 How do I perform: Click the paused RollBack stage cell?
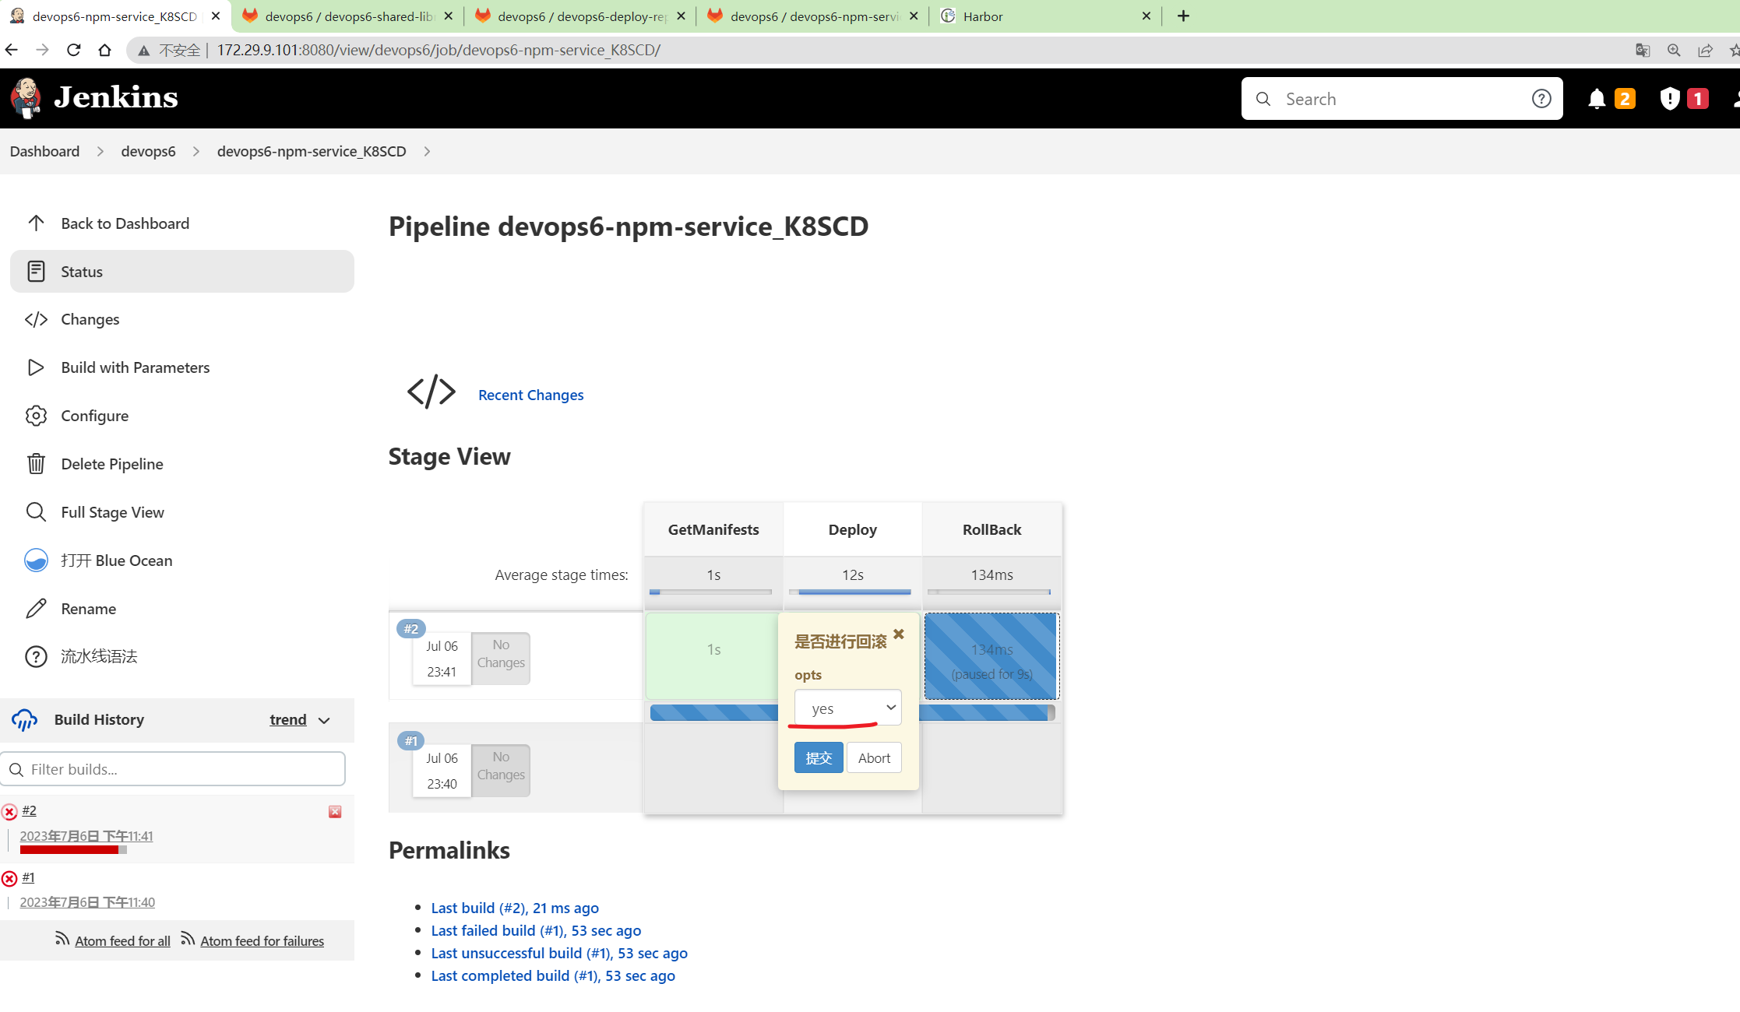pyautogui.click(x=991, y=656)
